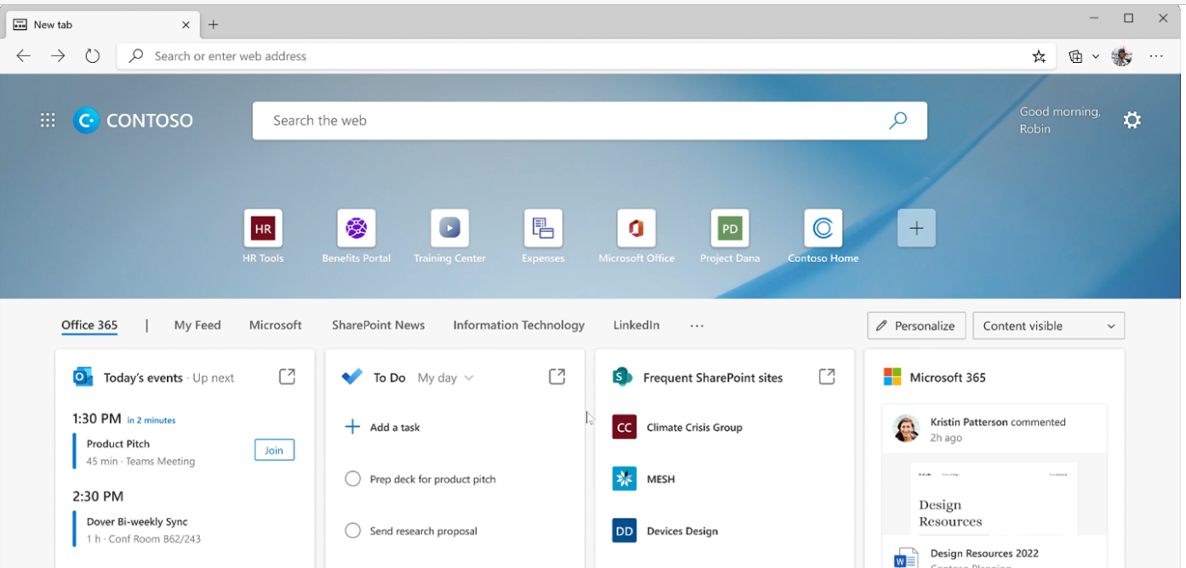Go to the Contoso Home tile
Viewport: 1186px width, 568px height.
[x=823, y=228]
